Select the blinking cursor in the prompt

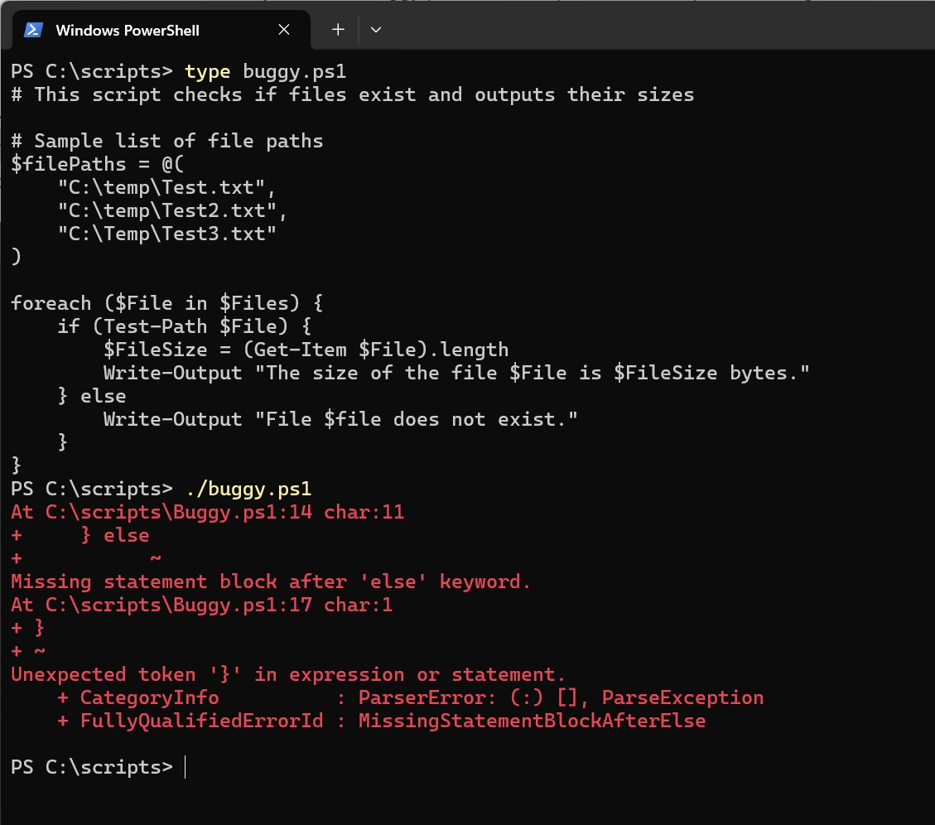click(184, 767)
